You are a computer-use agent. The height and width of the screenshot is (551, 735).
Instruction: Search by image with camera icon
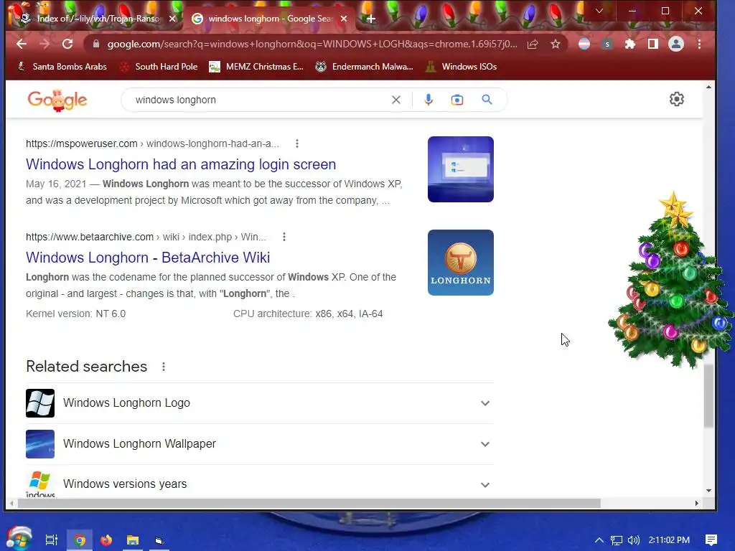click(457, 100)
